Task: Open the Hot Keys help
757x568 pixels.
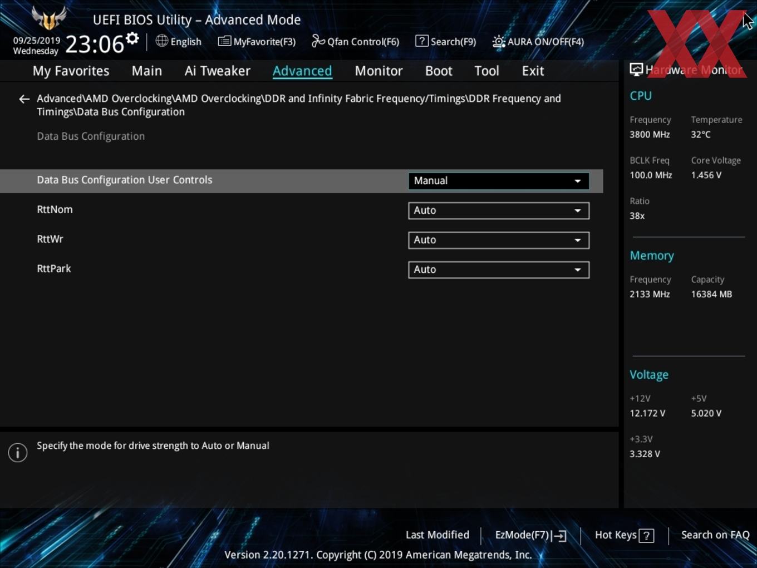Action: 624,535
